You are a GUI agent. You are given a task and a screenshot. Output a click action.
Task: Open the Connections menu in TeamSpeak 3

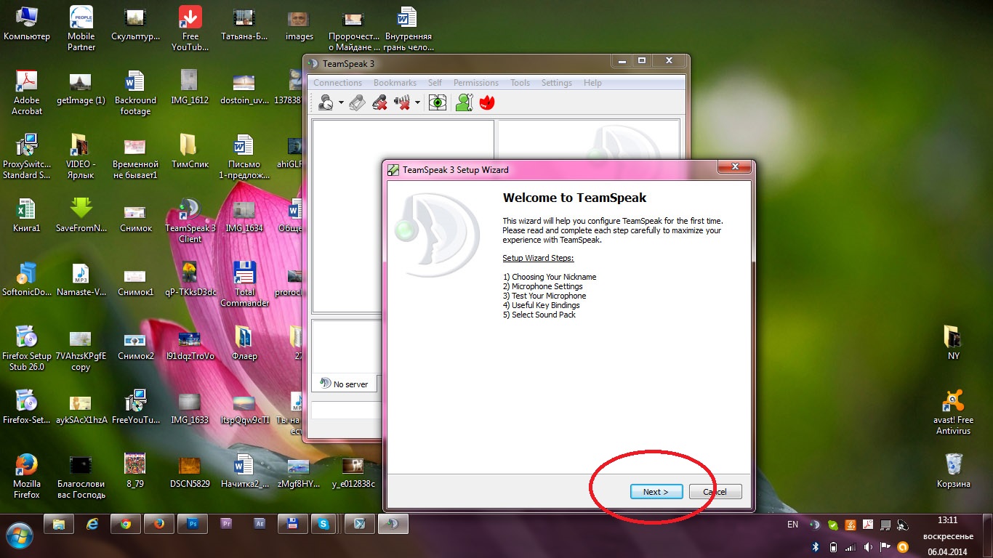click(338, 83)
